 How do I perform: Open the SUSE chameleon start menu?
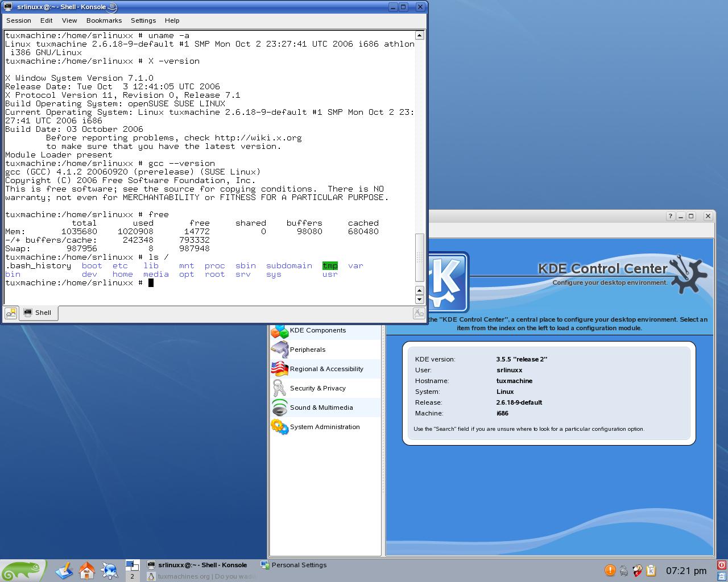pos(23,570)
